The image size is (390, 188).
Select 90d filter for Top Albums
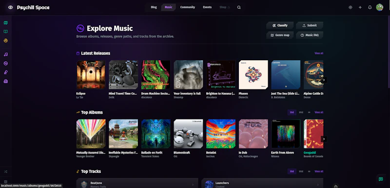(x=301, y=112)
